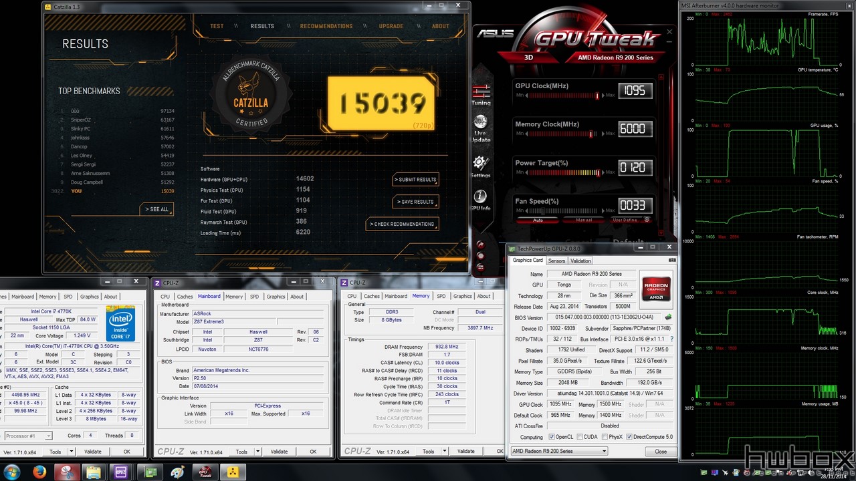Switch to Catzilla taskbar icon
The image size is (856, 481).
[x=233, y=472]
